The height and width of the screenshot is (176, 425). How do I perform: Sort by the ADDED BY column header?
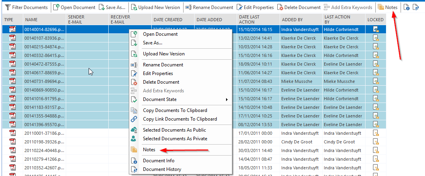(x=301, y=20)
